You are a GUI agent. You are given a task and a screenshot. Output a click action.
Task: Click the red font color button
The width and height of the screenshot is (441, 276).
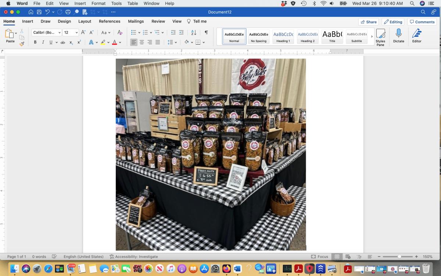(x=115, y=42)
